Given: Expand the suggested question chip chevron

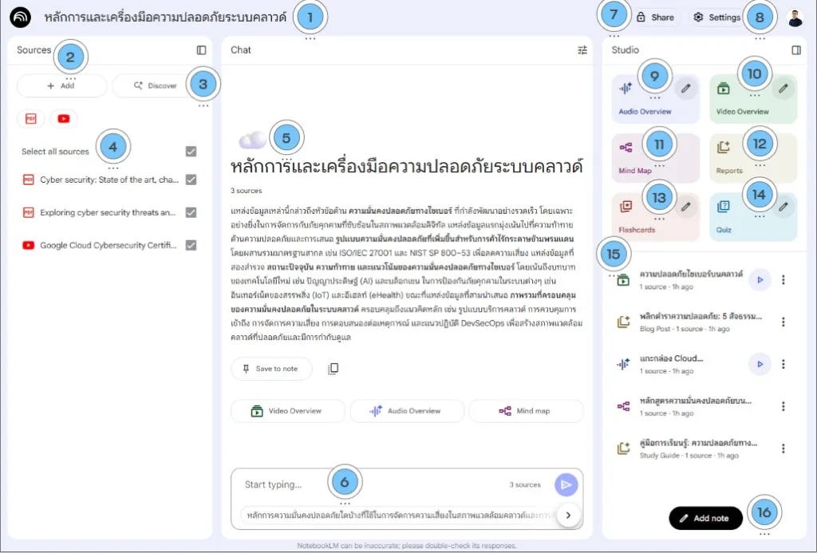Looking at the screenshot, I should tap(569, 515).
